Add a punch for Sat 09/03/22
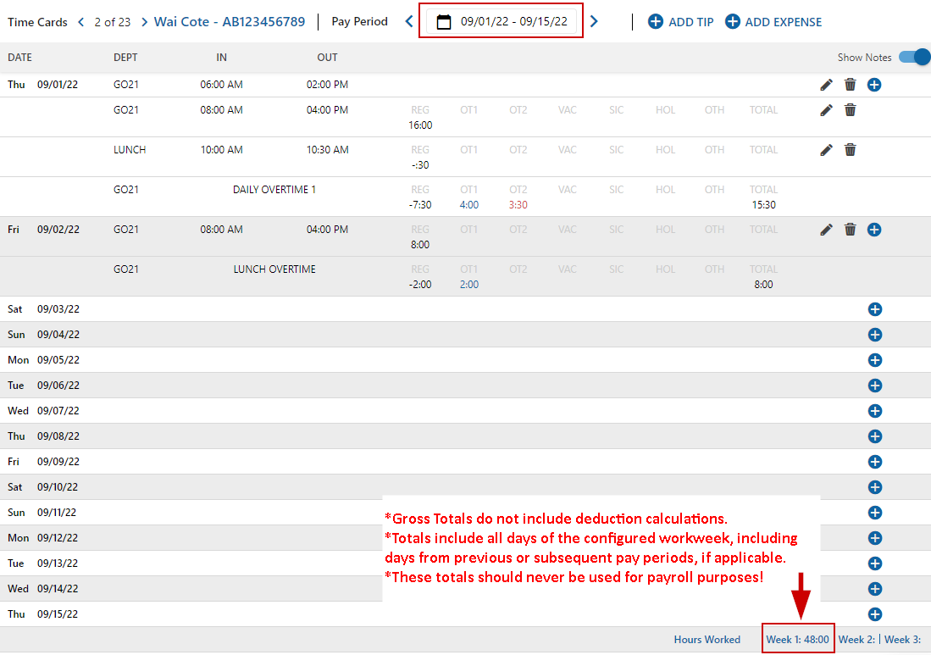Viewport: 931px width, 655px height. (x=875, y=309)
